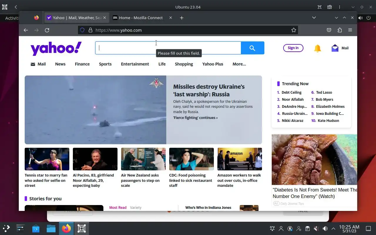Viewport: 376px width, 235px height.
Task: Click the show desktop button in taskbar
Action: pos(368,228)
